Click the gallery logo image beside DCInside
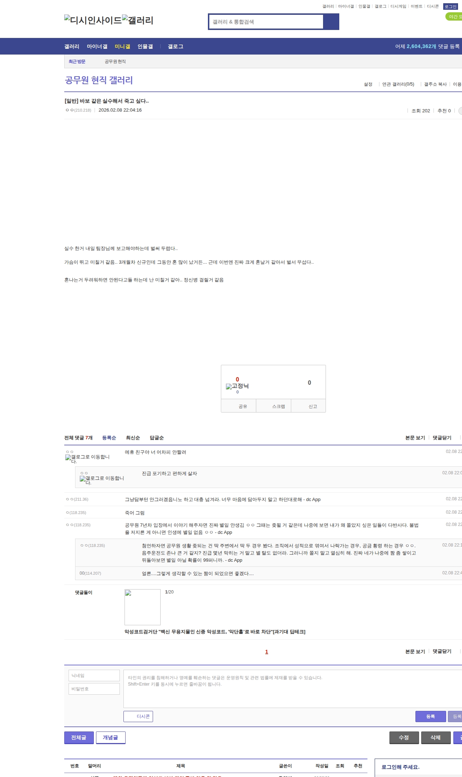The width and height of the screenshot is (462, 777). (138, 20)
